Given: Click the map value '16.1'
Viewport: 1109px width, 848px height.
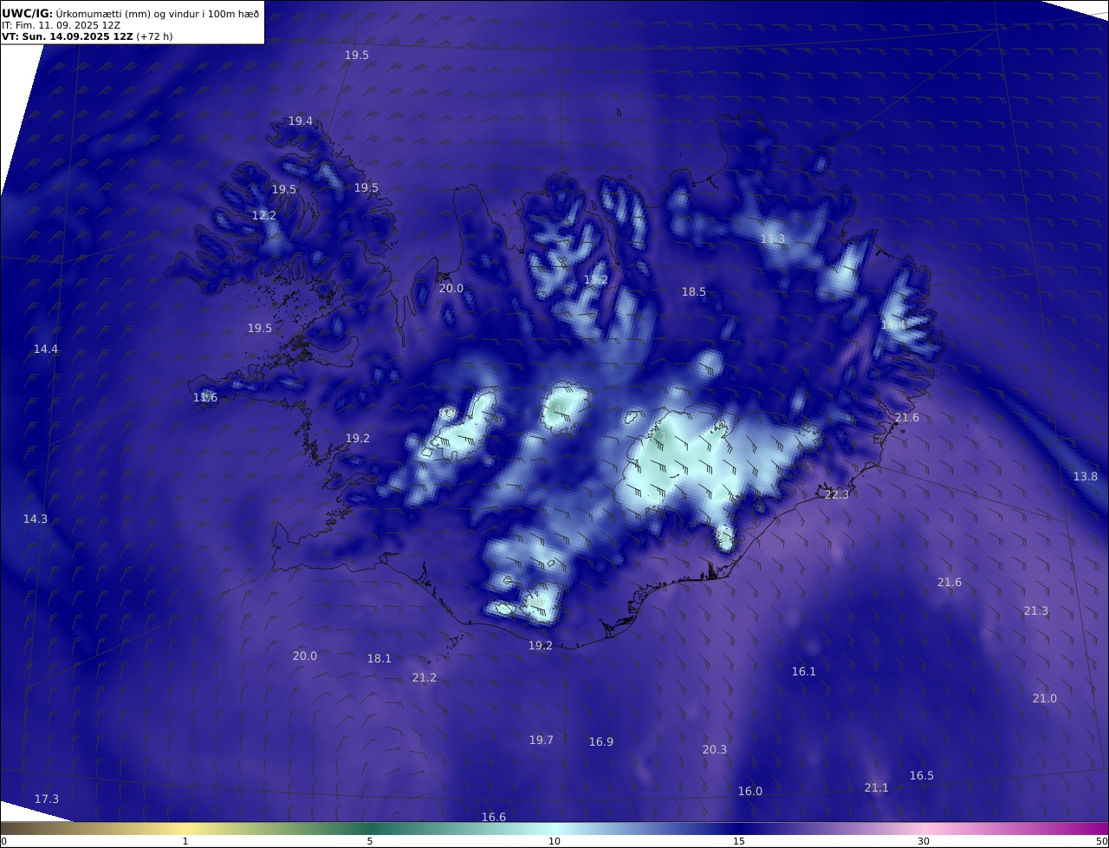Looking at the screenshot, I should (804, 672).
